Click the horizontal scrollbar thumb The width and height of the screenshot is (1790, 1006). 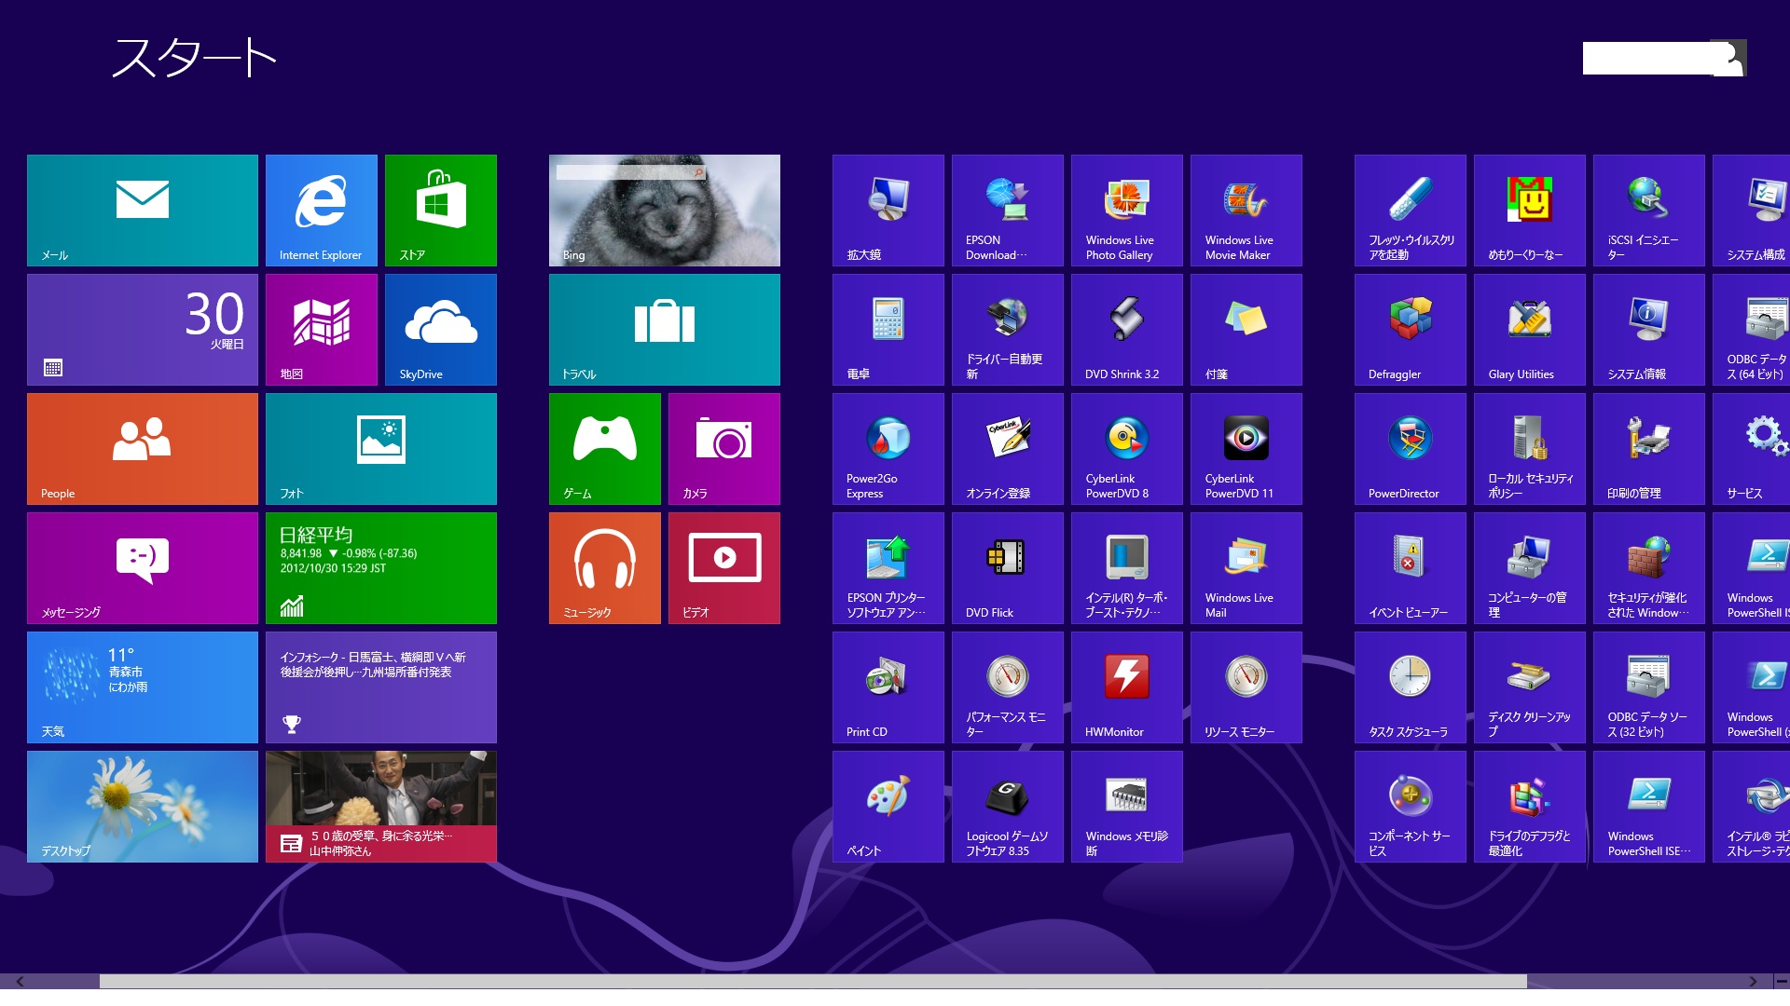(x=811, y=981)
